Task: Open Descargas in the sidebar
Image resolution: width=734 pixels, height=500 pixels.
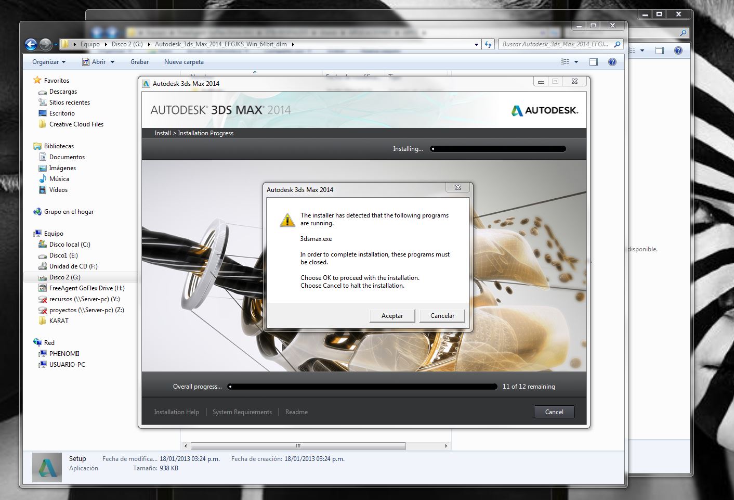Action: pyautogui.click(x=63, y=92)
